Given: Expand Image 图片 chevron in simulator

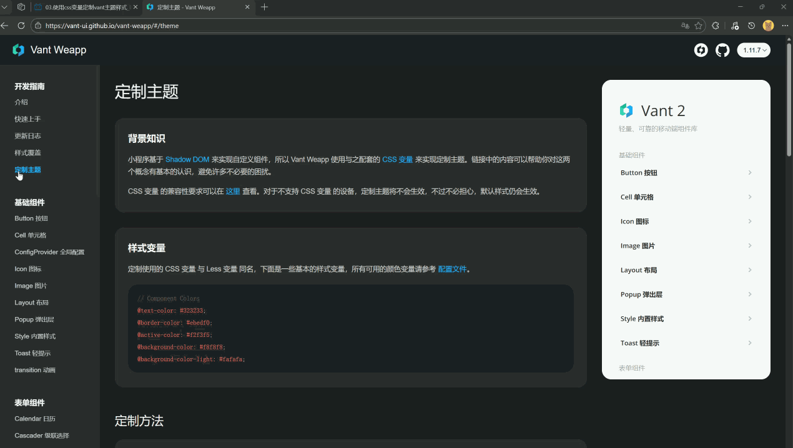Looking at the screenshot, I should pos(750,246).
